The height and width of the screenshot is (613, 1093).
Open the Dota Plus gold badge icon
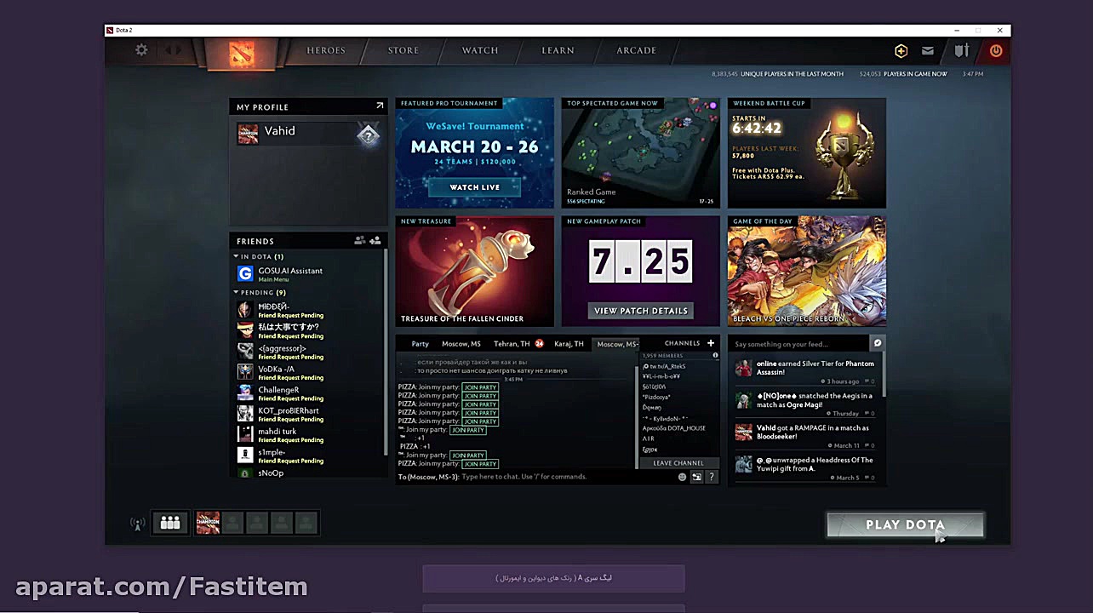[901, 51]
